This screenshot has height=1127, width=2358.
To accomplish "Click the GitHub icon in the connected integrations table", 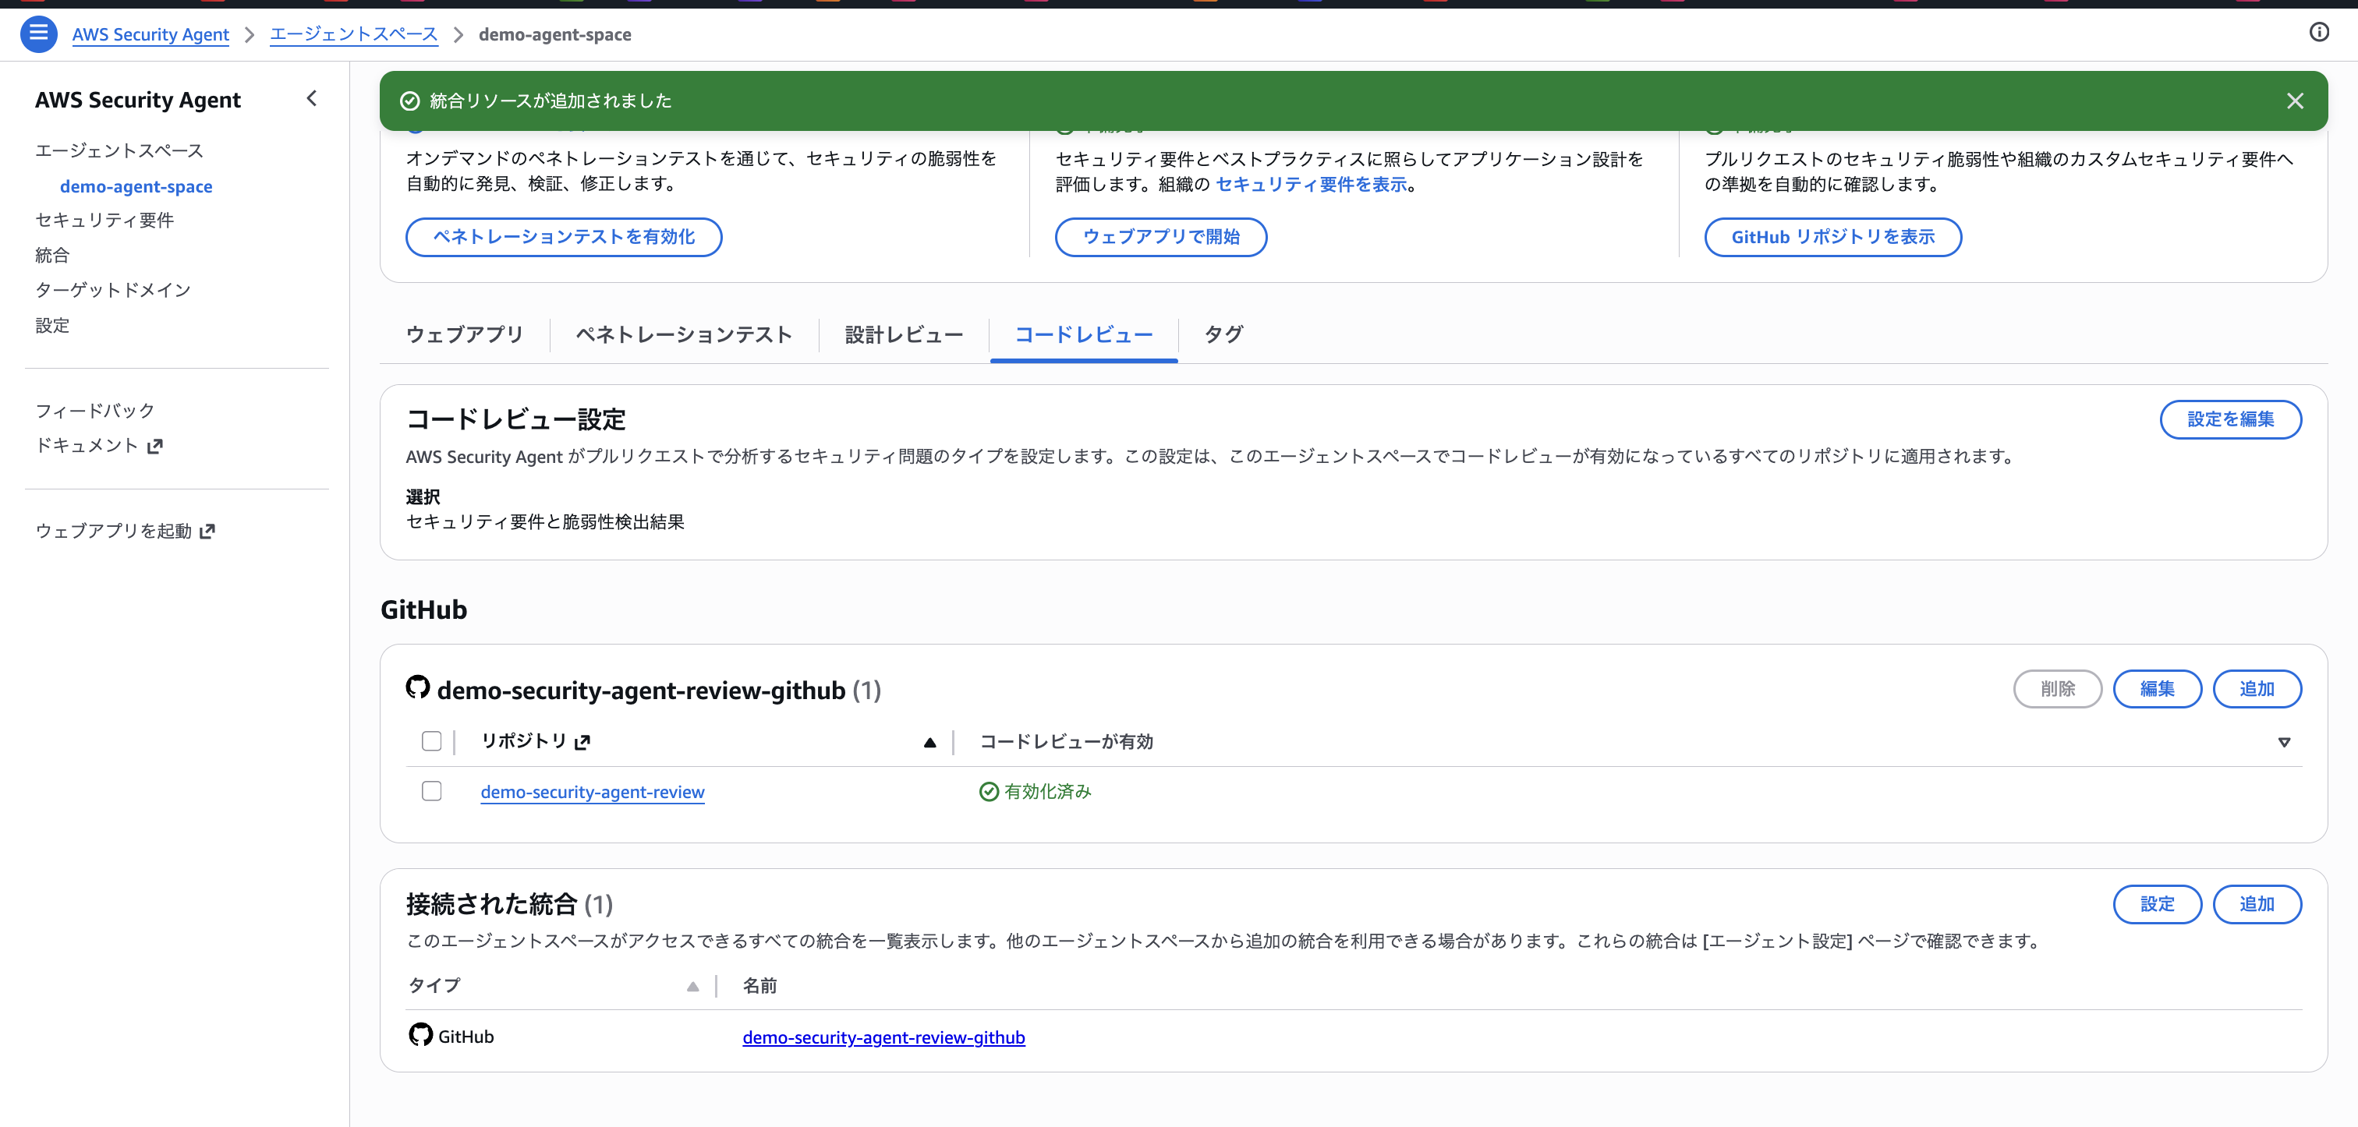I will point(420,1036).
